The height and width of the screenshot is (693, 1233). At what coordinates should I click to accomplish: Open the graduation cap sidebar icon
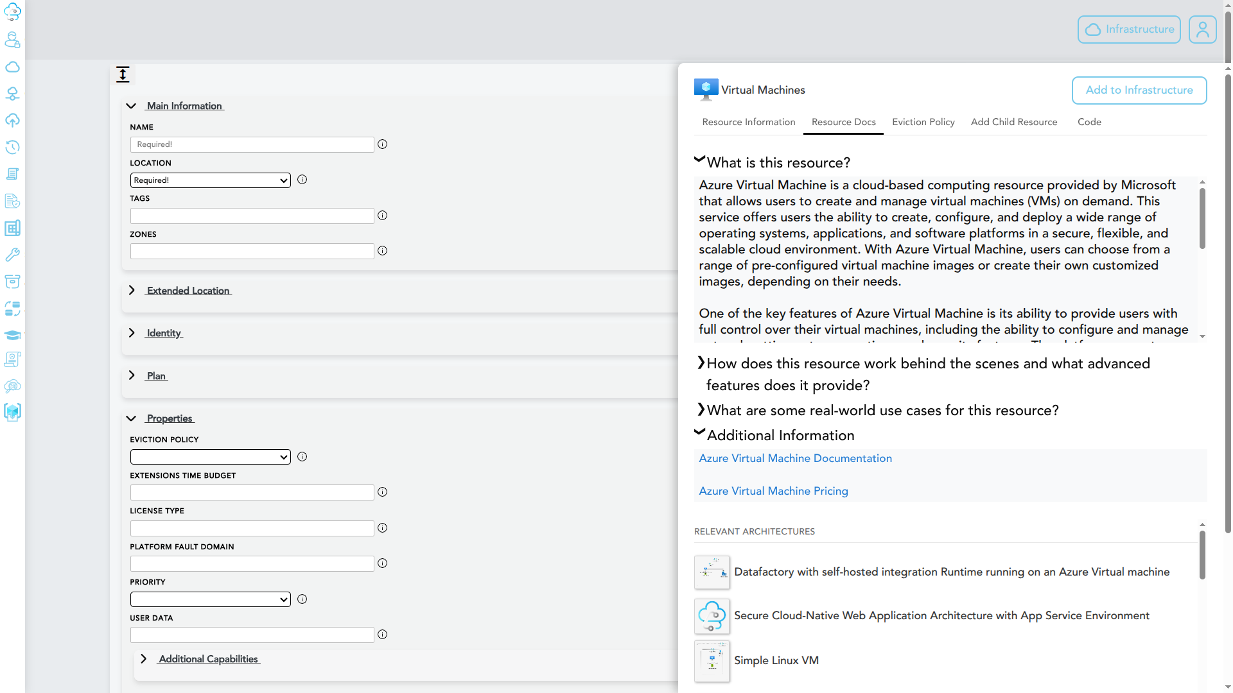point(12,335)
